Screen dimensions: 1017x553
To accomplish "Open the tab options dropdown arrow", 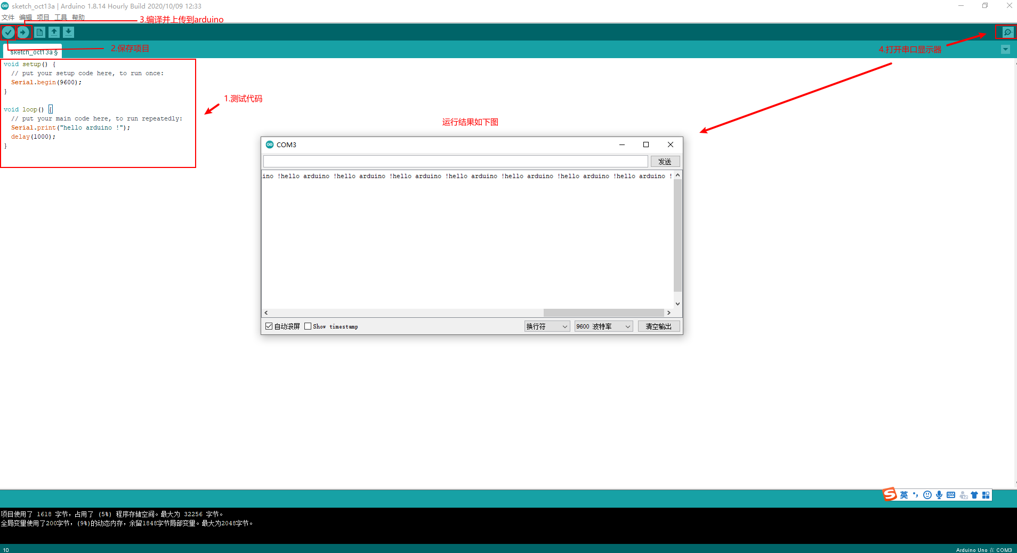I will click(x=1005, y=50).
